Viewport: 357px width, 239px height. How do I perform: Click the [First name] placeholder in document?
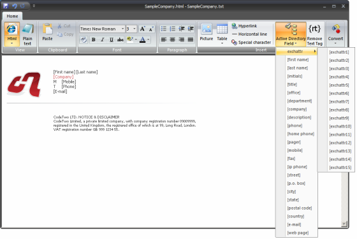pyautogui.click(x=64, y=72)
